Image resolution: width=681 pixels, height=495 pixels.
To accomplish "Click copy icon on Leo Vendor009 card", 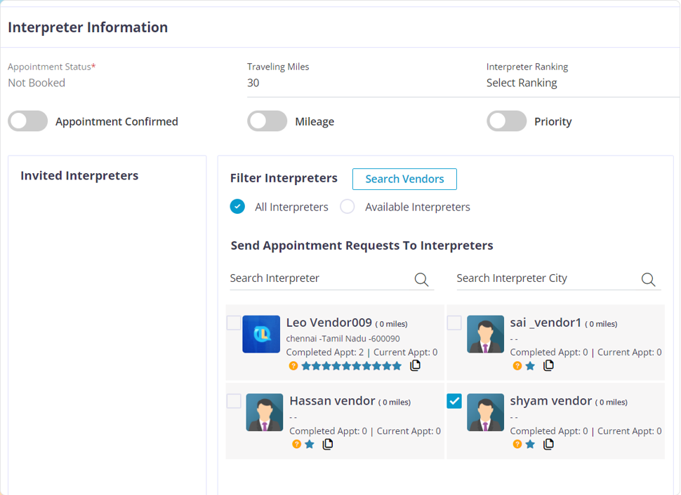I will [415, 365].
